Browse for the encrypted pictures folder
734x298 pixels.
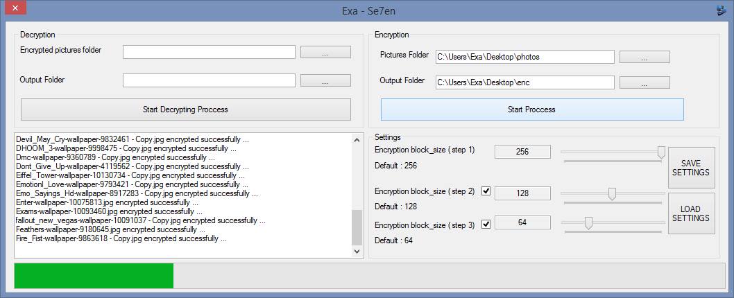coord(325,53)
